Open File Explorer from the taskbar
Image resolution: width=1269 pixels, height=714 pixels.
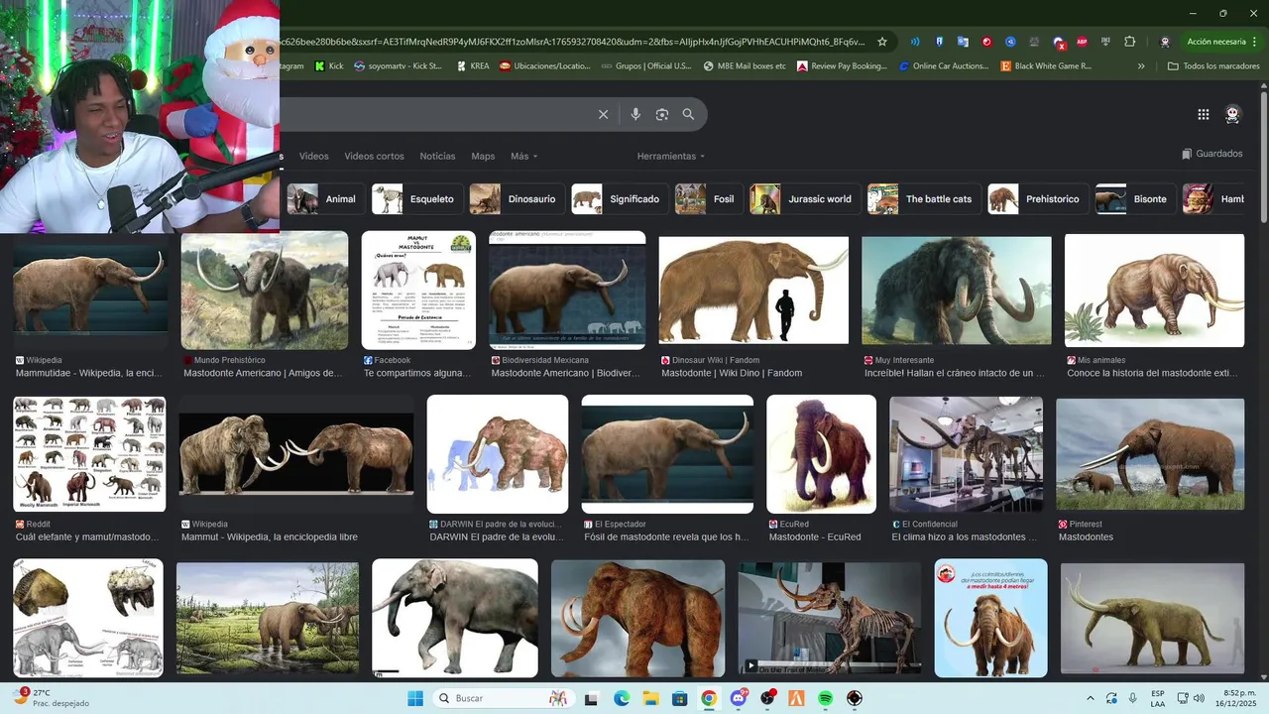coord(649,698)
